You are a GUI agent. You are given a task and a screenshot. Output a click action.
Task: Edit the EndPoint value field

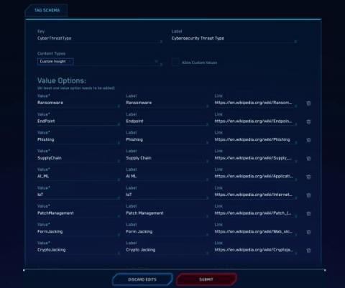[x=78, y=121]
